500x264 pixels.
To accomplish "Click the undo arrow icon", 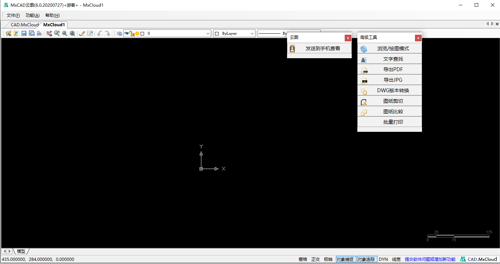I will point(100,33).
